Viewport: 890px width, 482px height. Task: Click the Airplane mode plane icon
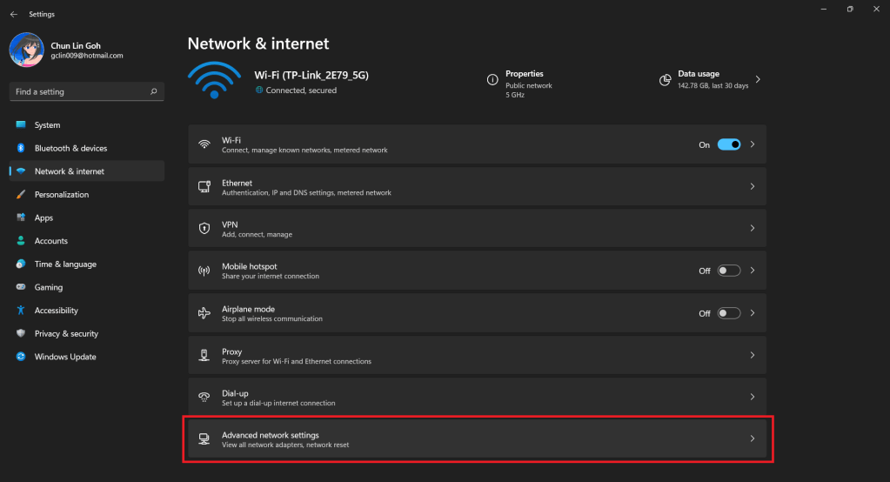204,313
